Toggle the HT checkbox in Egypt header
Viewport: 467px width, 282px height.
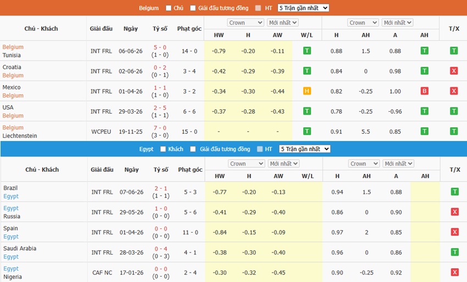coord(260,149)
